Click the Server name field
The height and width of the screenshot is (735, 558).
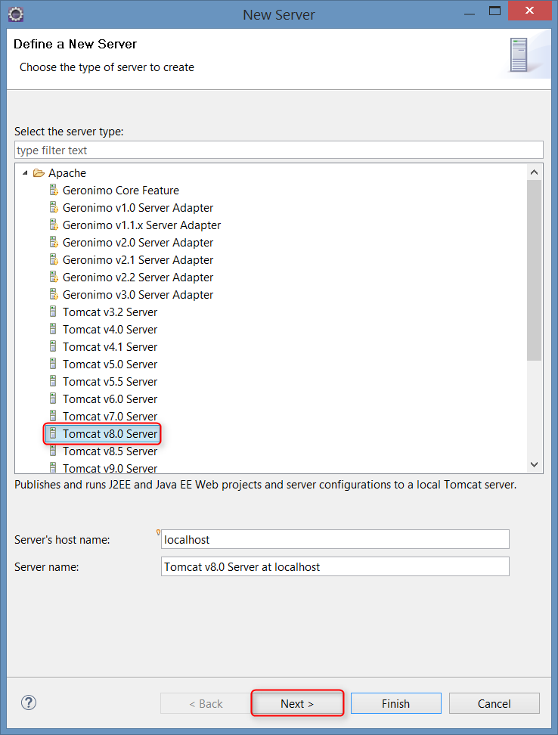[335, 566]
